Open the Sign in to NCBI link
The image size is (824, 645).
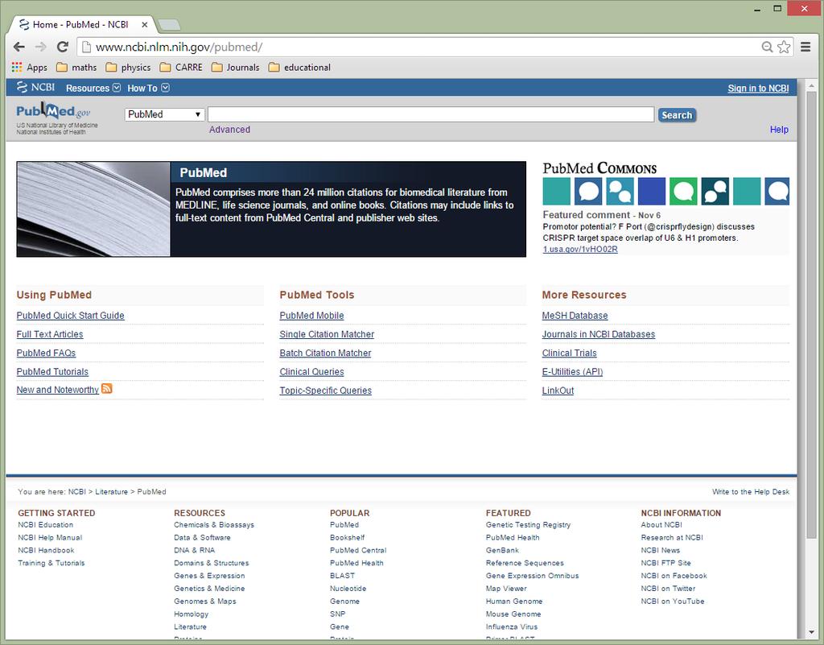(758, 89)
